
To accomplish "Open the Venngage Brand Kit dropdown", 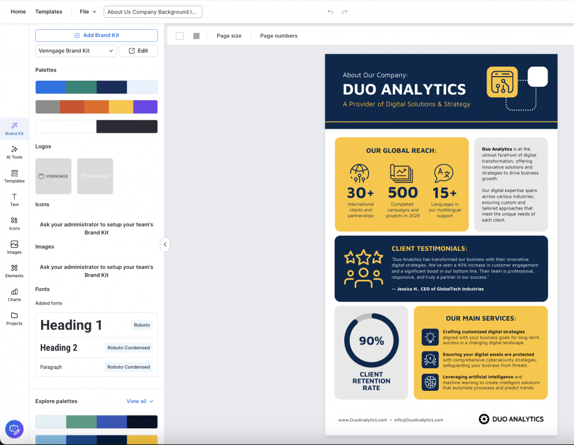I will (76, 51).
